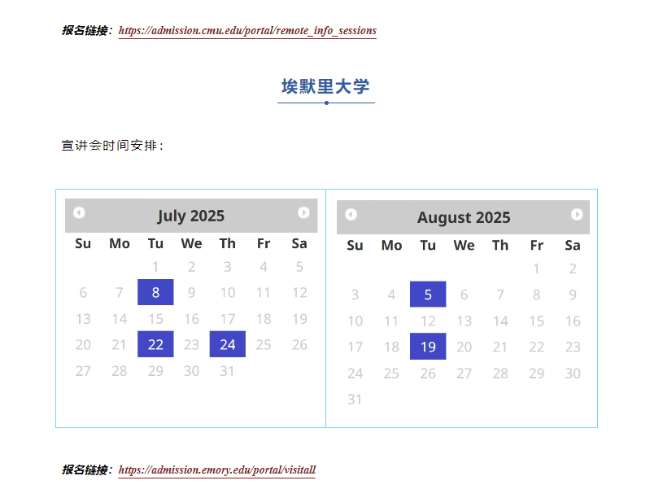Go to next month in July 2025 calendar
Screen dimensions: 663x498
pyautogui.click(x=303, y=212)
